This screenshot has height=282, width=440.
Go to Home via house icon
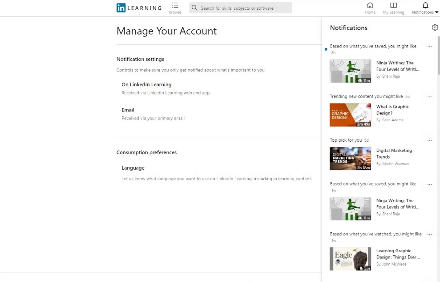[370, 5]
